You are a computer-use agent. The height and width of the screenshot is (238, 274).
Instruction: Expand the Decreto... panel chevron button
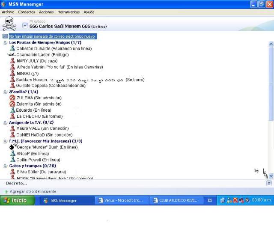click(269, 183)
